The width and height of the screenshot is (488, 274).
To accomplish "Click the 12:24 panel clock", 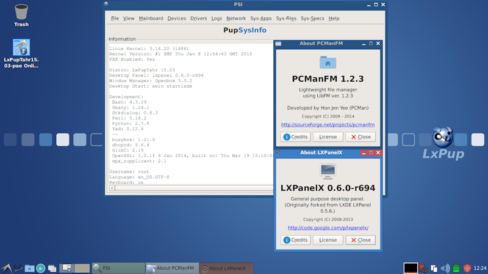I will 480,268.
